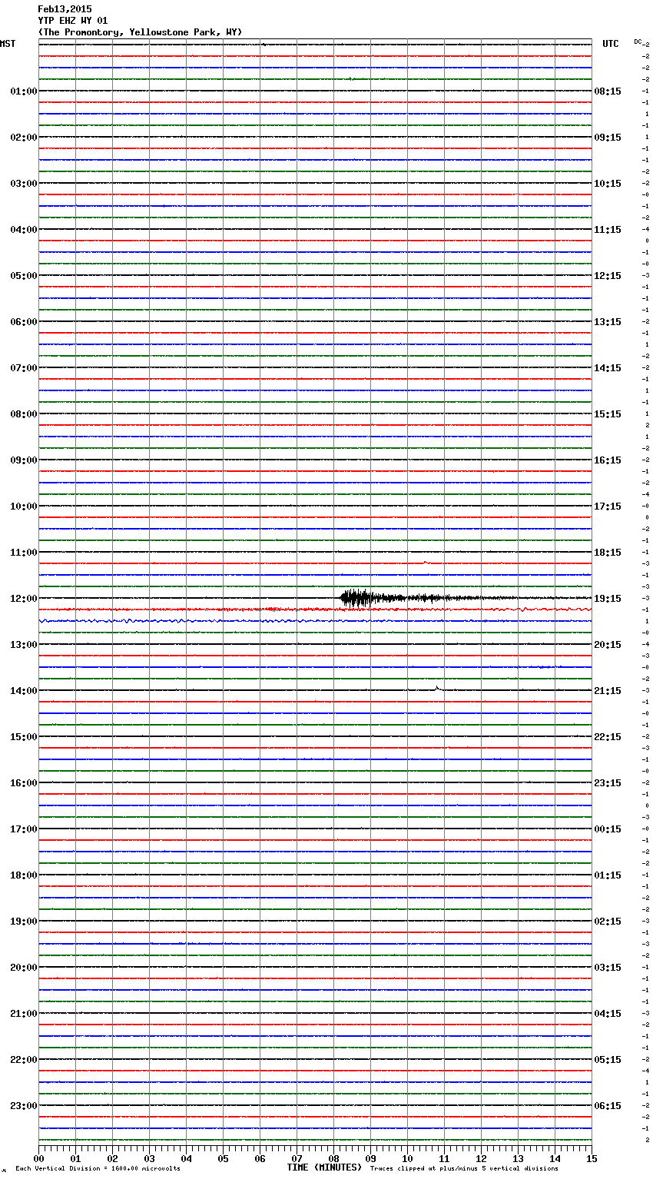Select the 08:00 MST time label

[x=24, y=414]
